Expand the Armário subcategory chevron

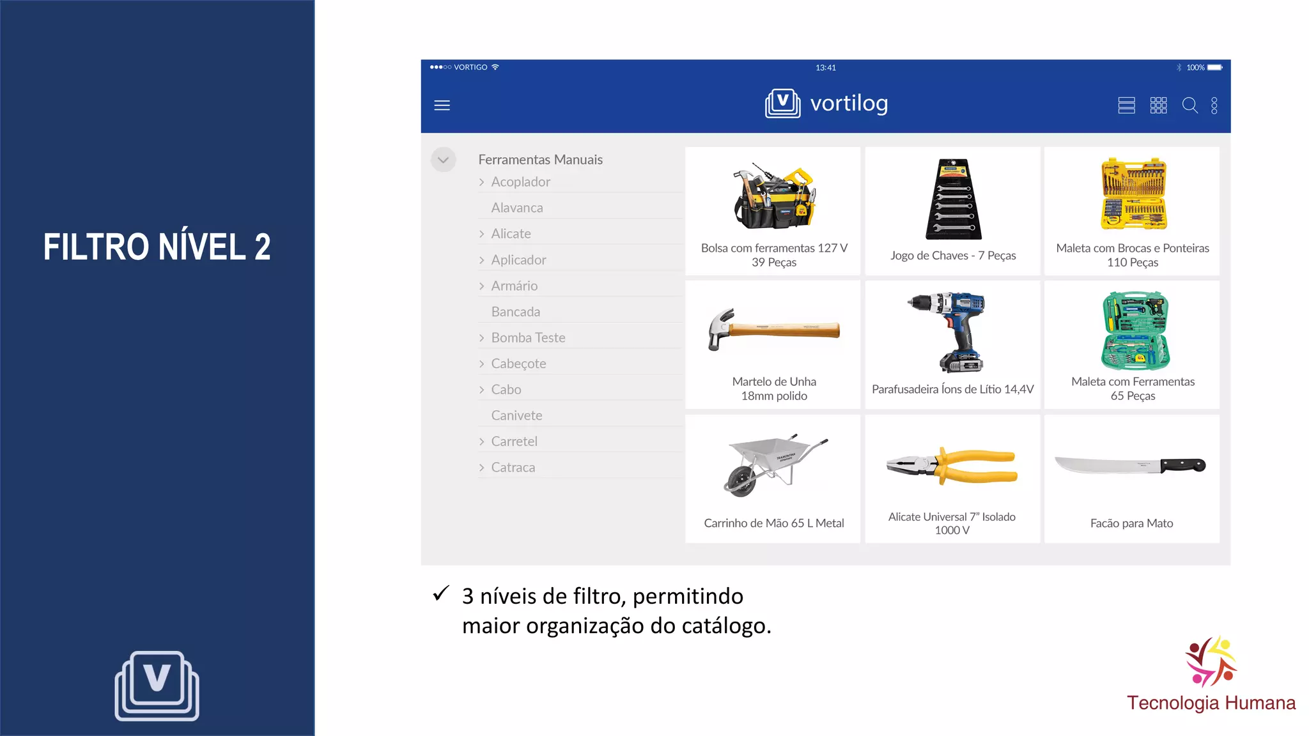click(481, 286)
